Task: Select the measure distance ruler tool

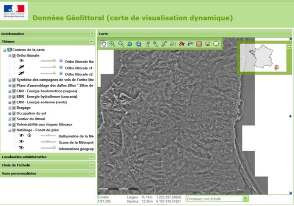Action: [173, 44]
